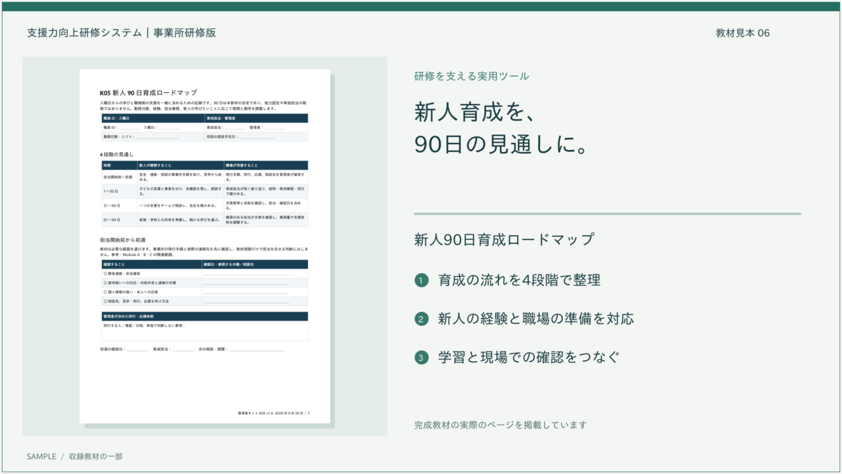Image resolution: width=842 pixels, height=474 pixels.
Task: Click the 61〜90日 row label
Action: [x=112, y=220]
